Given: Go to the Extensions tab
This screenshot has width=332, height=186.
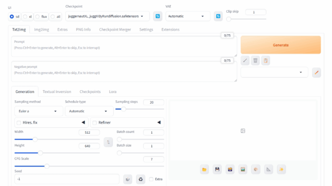Looking at the screenshot, I should coord(170,29).
